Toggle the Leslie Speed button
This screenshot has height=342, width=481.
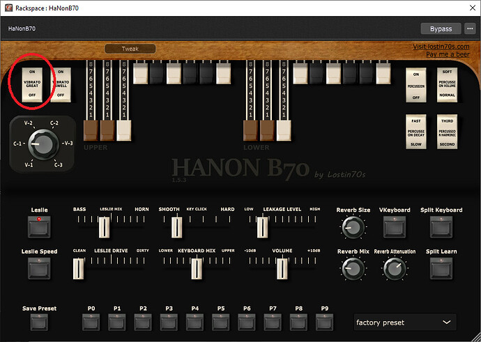[39, 268]
